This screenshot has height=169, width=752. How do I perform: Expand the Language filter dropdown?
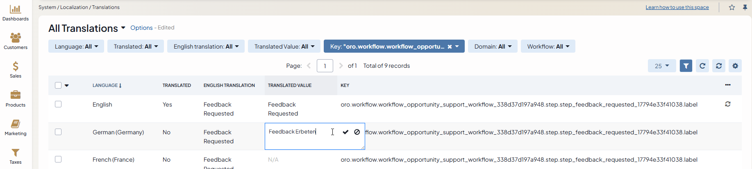76,47
